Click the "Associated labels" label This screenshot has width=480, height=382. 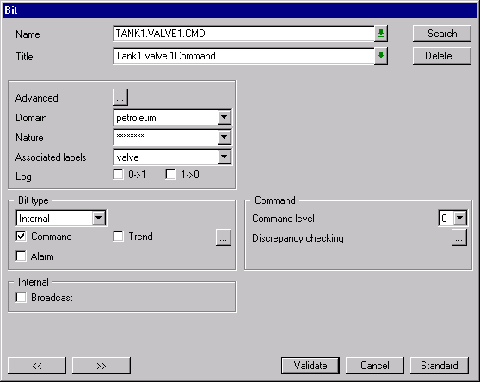51,157
